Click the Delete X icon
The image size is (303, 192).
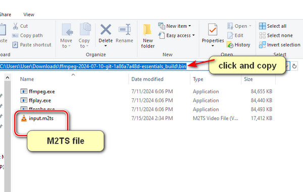[x=106, y=30]
